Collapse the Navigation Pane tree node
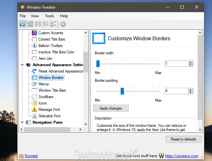The height and width of the screenshot is (161, 212). [22, 122]
